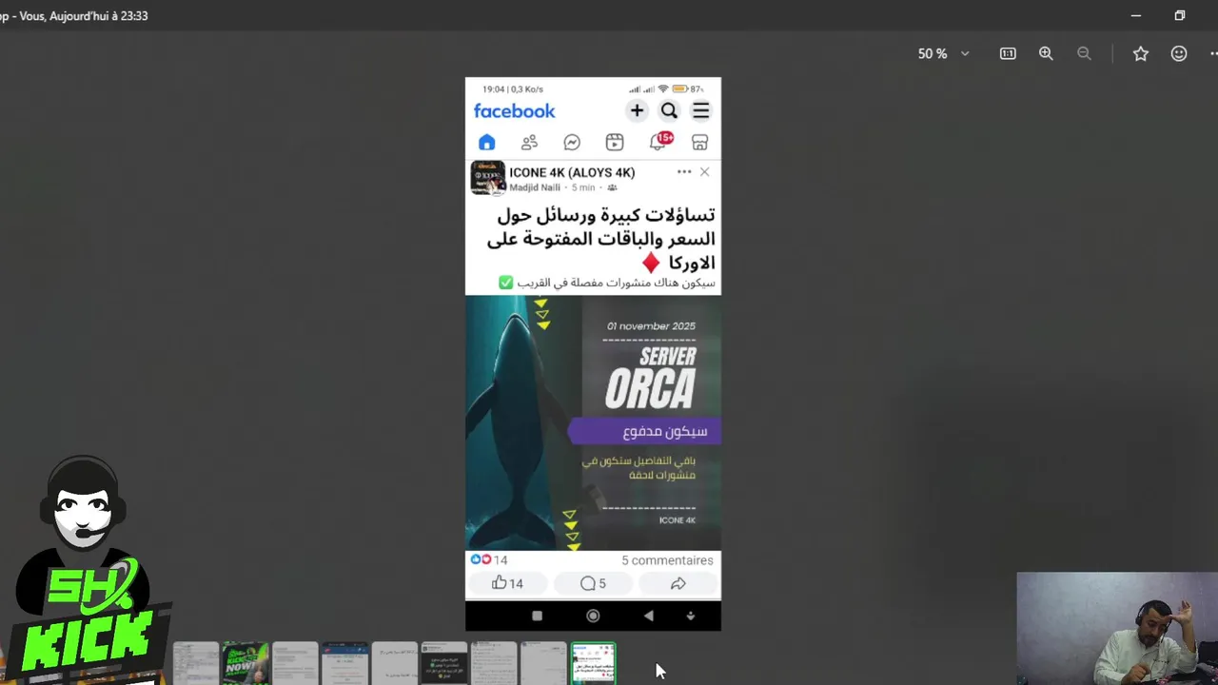
Task: Share the post with the arrow button
Action: coord(678,583)
